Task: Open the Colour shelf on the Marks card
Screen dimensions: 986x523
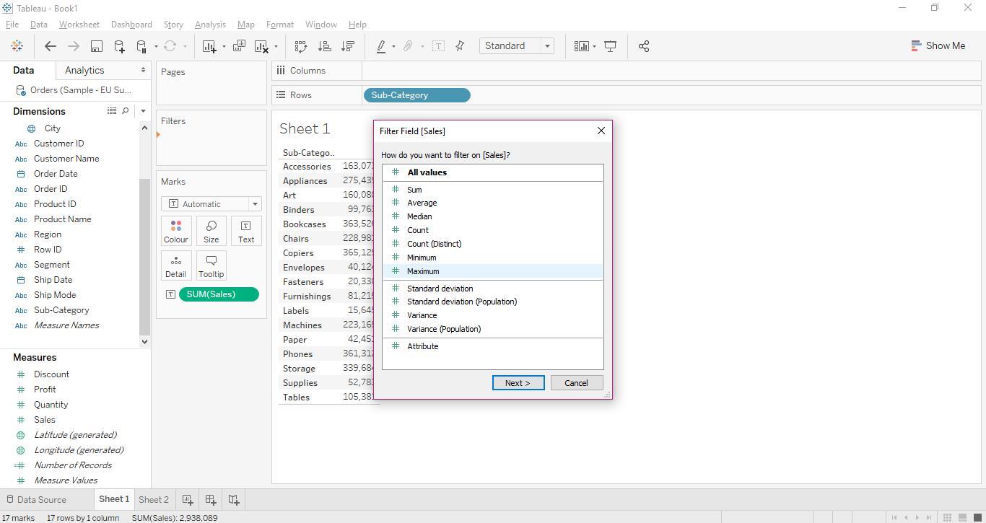Action: pos(175,231)
